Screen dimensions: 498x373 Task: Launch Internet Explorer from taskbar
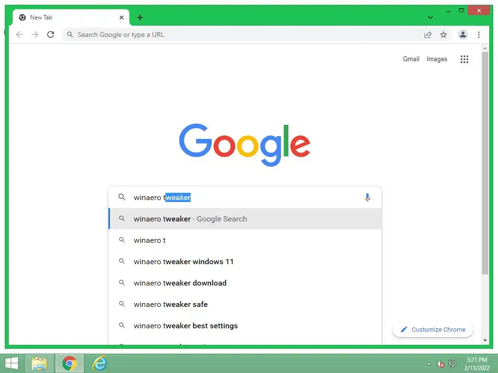[99, 363]
